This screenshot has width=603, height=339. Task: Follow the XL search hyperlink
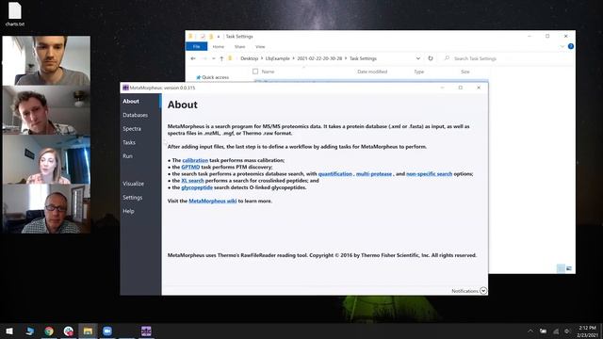[192, 181]
